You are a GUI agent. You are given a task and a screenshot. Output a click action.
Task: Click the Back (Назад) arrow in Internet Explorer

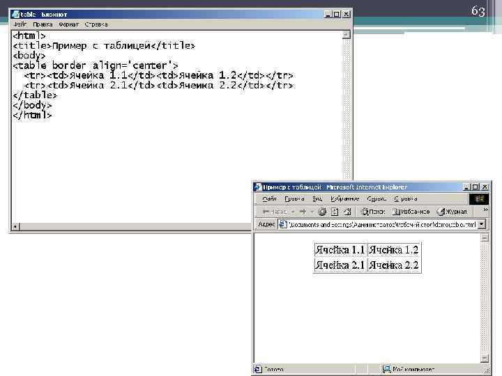[275, 212]
